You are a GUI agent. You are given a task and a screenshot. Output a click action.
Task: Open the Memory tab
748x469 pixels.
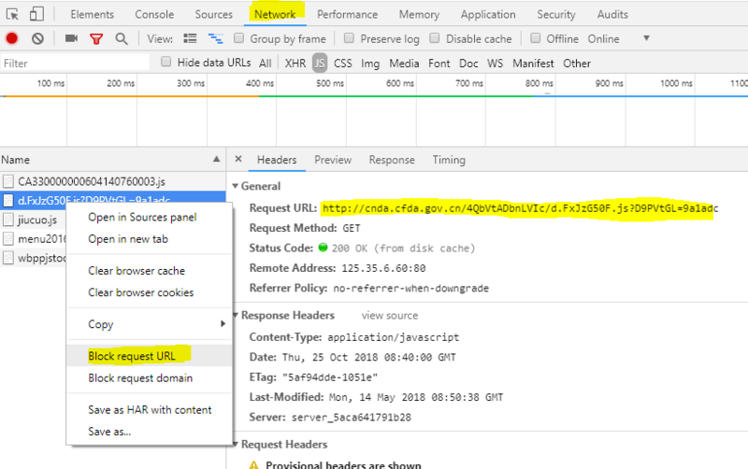pyautogui.click(x=419, y=14)
